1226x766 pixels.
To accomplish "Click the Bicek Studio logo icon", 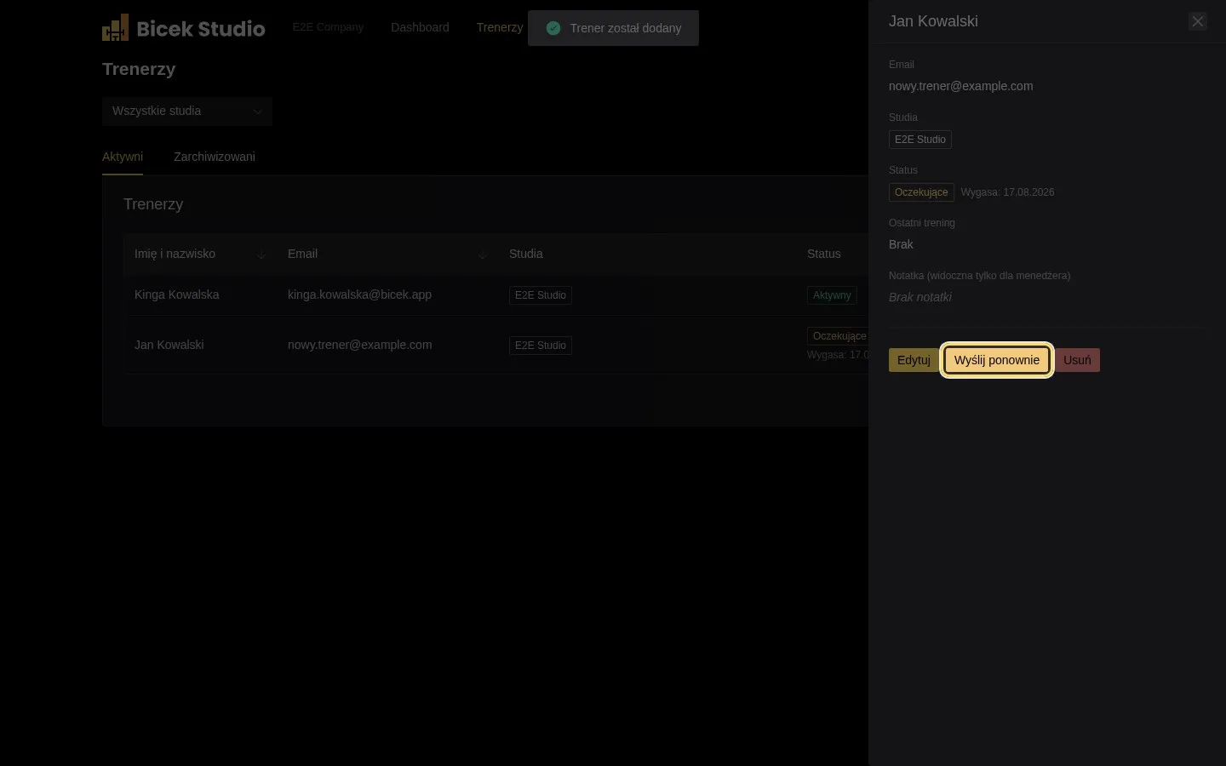I will (x=115, y=27).
